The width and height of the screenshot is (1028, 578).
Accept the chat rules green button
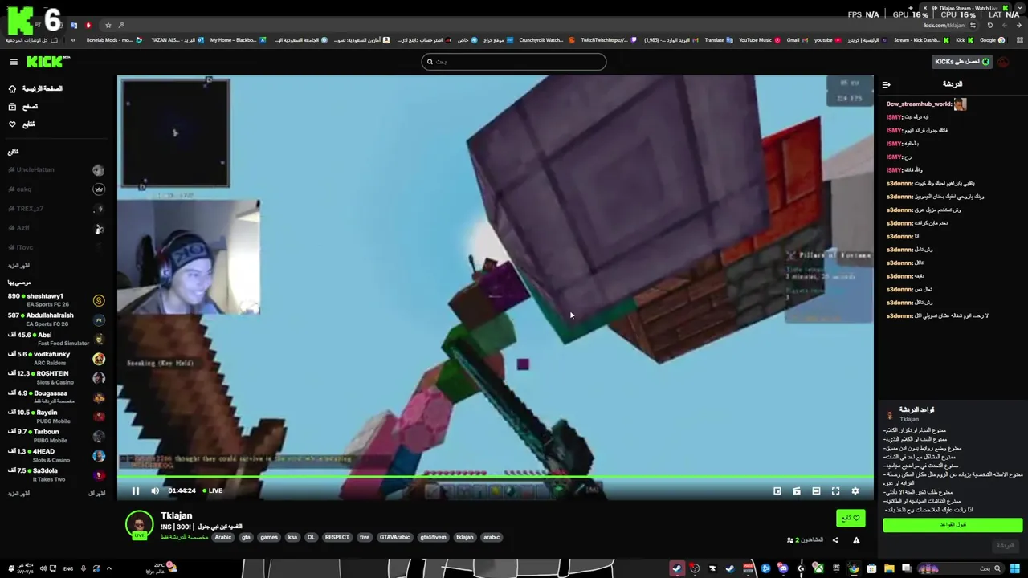click(x=953, y=524)
